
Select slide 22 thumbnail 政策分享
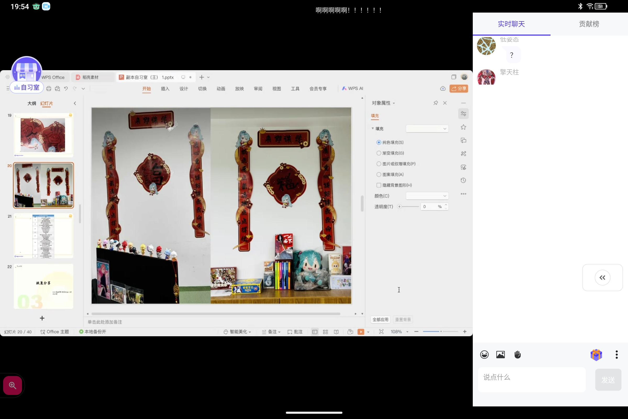[43, 286]
